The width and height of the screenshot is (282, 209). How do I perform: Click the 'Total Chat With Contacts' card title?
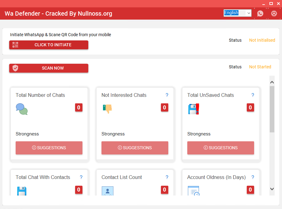[43, 177]
